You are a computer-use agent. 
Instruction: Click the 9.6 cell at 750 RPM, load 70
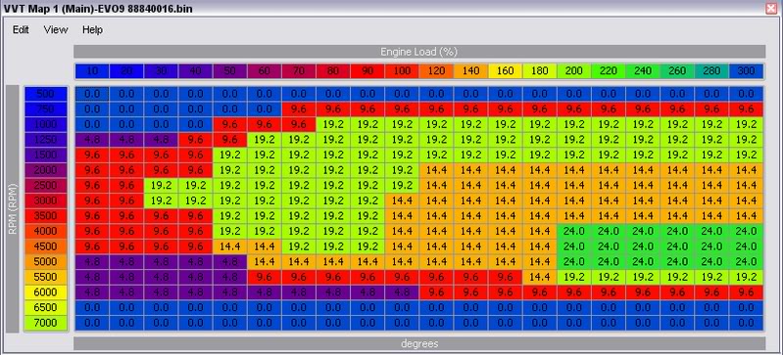click(x=299, y=110)
